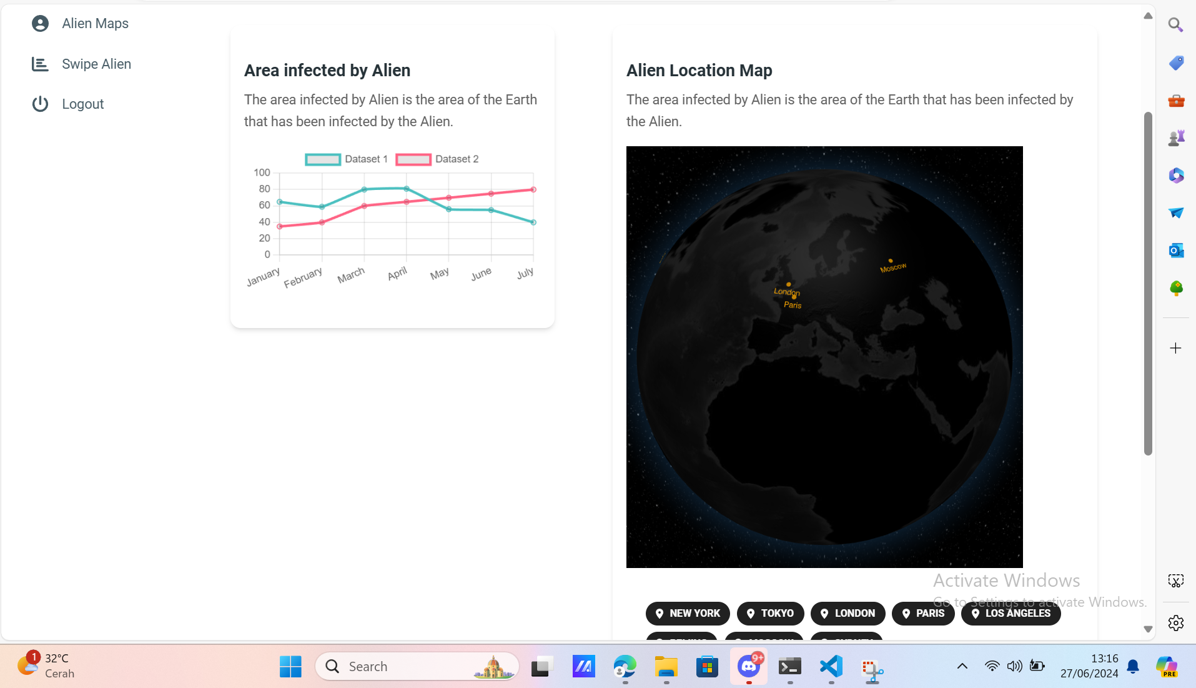Click the Moscow marker on the globe
The height and width of the screenshot is (688, 1196).
(891, 261)
